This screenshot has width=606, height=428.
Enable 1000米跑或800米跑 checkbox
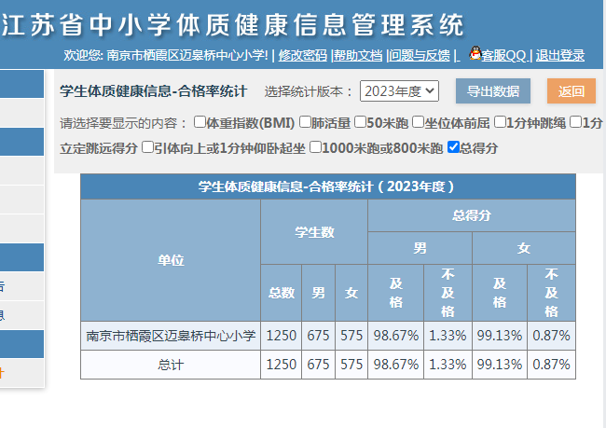pyautogui.click(x=315, y=147)
